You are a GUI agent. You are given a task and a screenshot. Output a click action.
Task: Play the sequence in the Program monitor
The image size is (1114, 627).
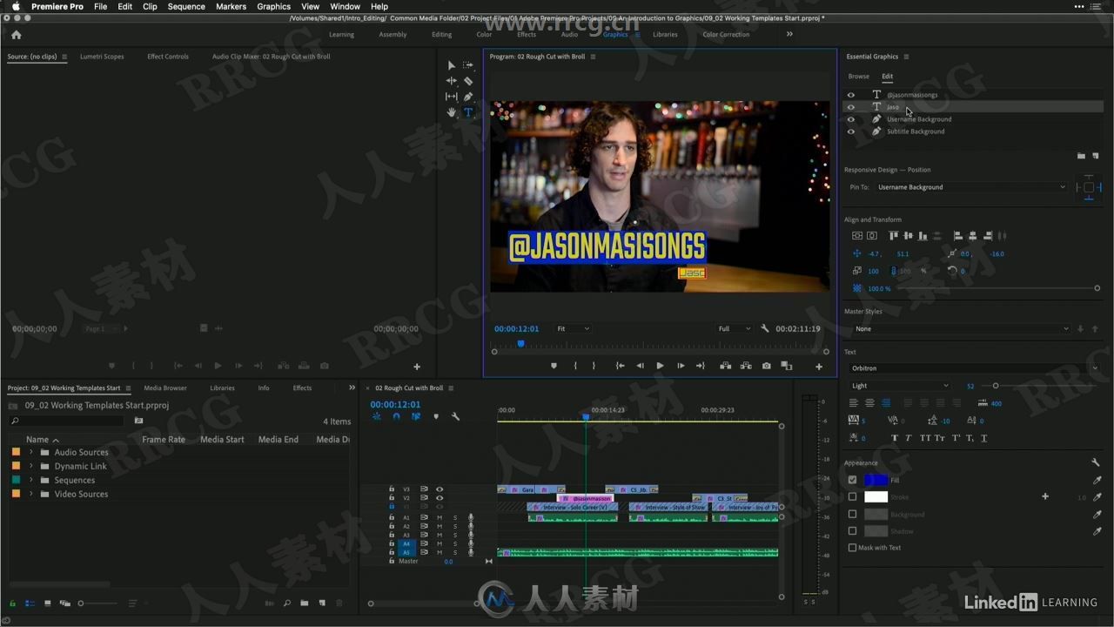pos(660,366)
